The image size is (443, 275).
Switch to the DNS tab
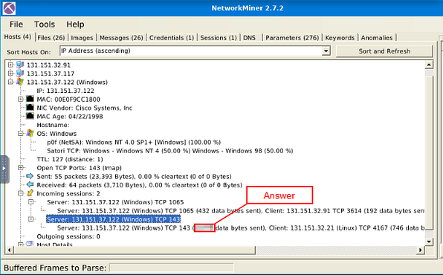(249, 38)
